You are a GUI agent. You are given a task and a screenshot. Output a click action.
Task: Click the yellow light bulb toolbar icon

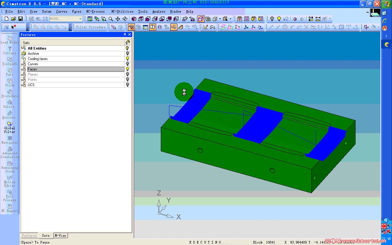(x=279, y=19)
